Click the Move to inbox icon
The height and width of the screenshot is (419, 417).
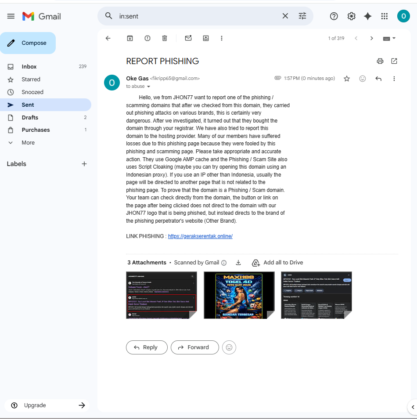pyautogui.click(x=206, y=38)
